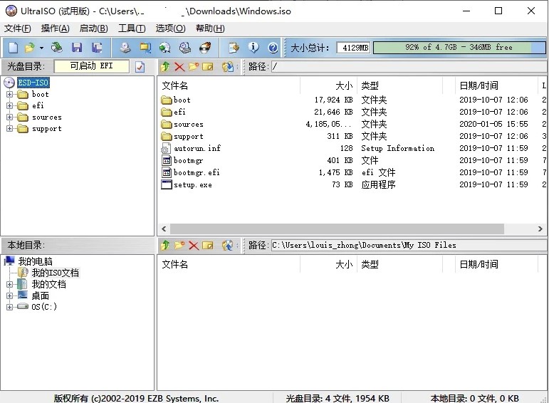Click the add files icon in local pane
549x403 pixels.
(228, 246)
